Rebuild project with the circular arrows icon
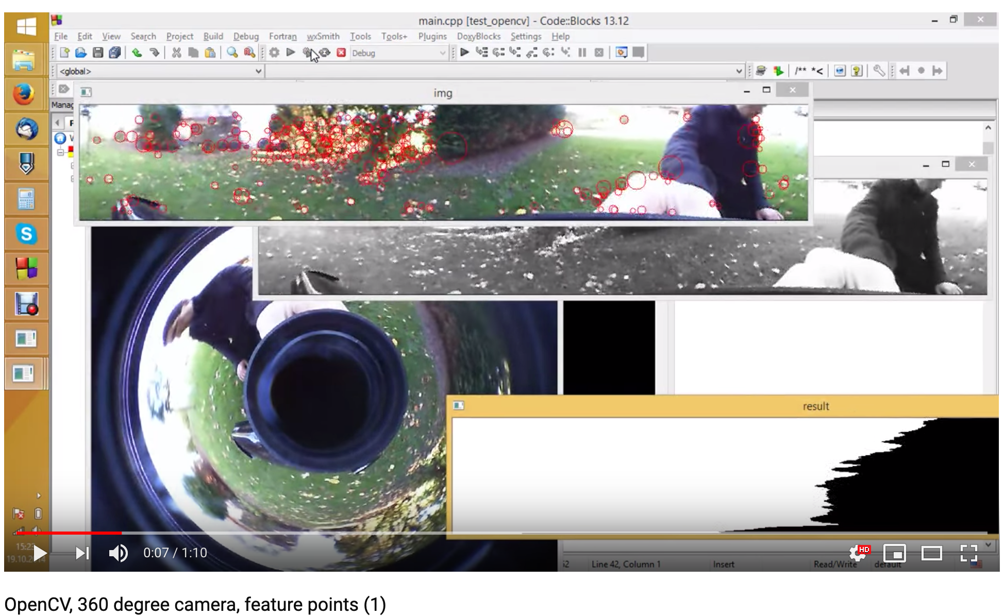Image resolution: width=1004 pixels, height=616 pixels. [325, 53]
